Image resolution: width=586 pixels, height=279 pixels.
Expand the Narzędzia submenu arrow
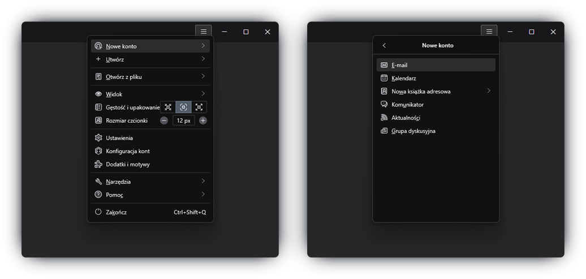[203, 182]
